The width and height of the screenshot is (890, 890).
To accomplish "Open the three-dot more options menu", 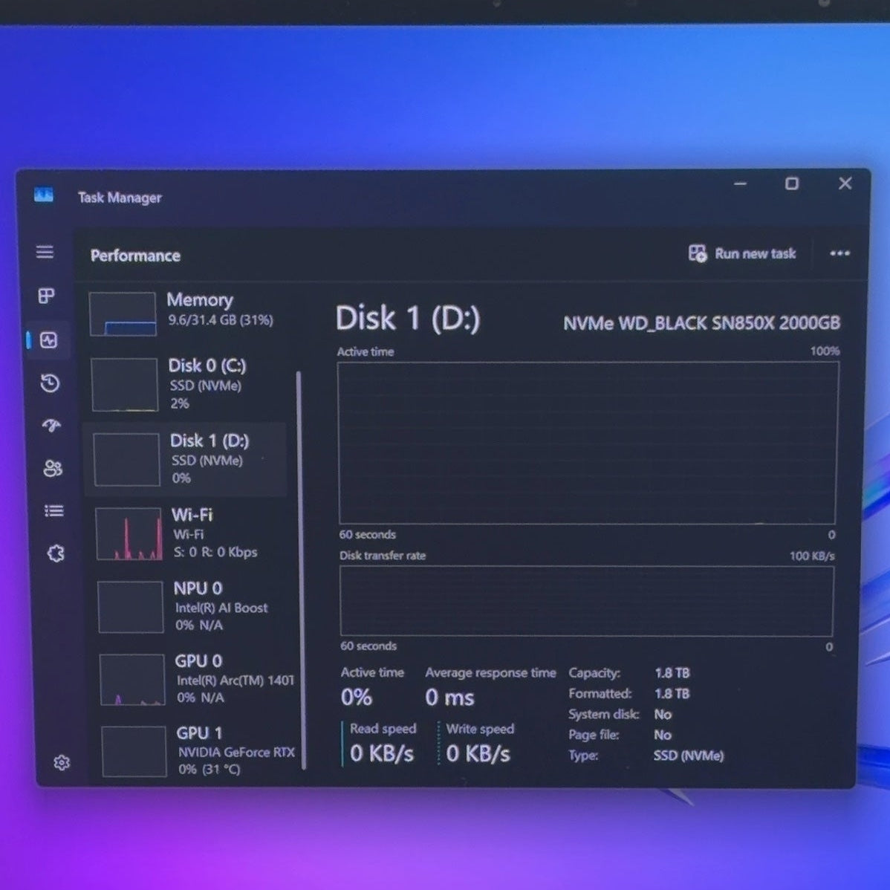I will (840, 253).
